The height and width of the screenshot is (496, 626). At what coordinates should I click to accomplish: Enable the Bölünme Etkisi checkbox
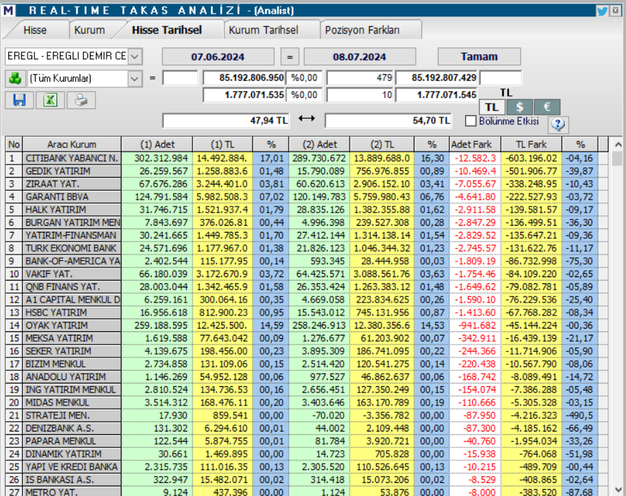pyautogui.click(x=471, y=121)
